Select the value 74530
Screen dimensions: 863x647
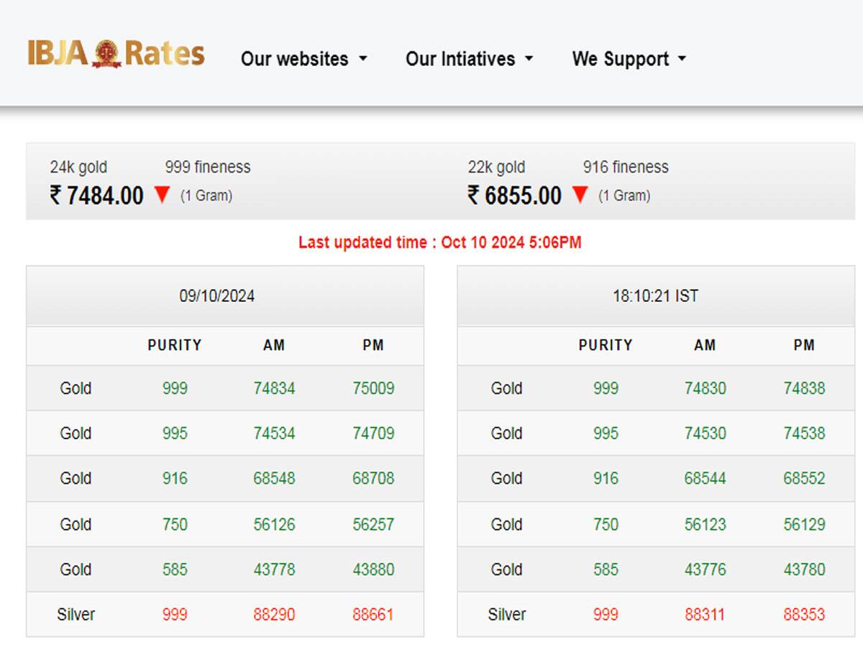705,433
